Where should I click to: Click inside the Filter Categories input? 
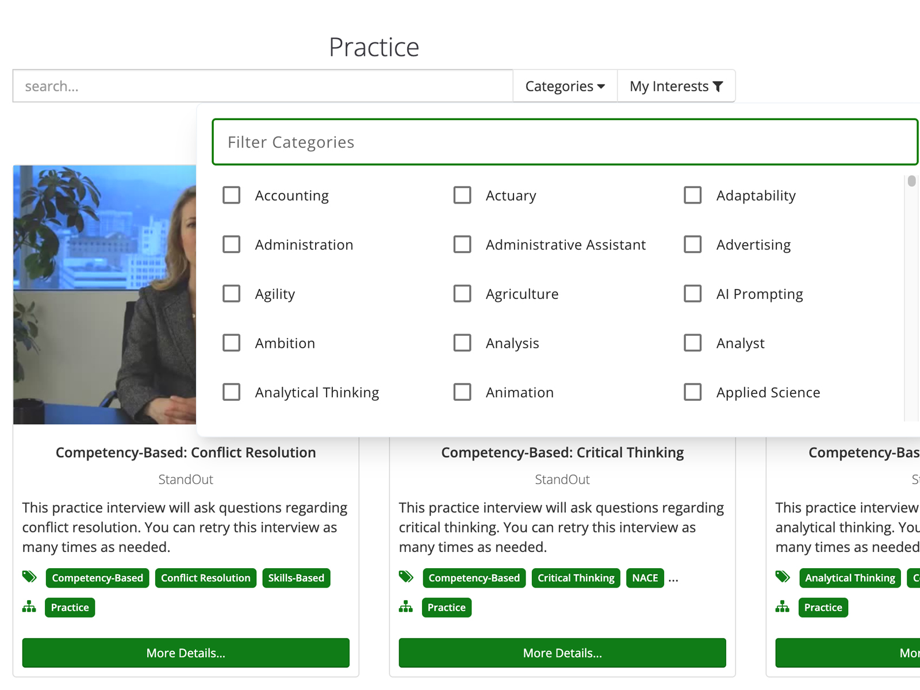pos(565,142)
